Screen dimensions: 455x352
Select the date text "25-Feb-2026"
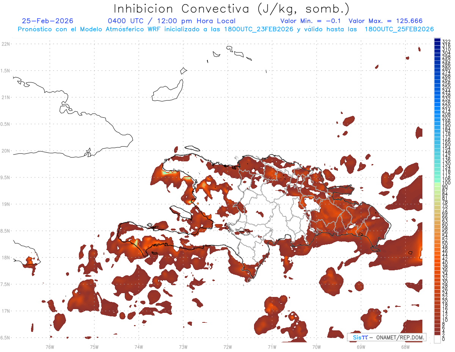tap(47, 21)
